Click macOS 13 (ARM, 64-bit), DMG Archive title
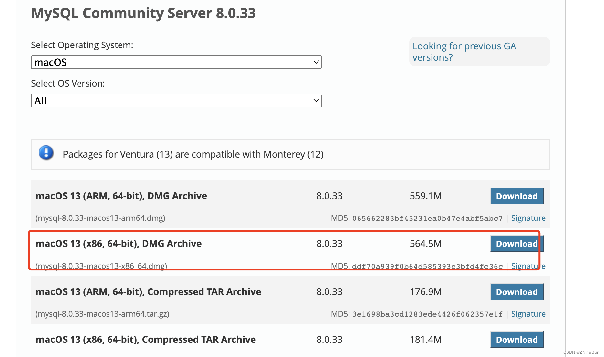The width and height of the screenshot is (604, 357). point(121,196)
